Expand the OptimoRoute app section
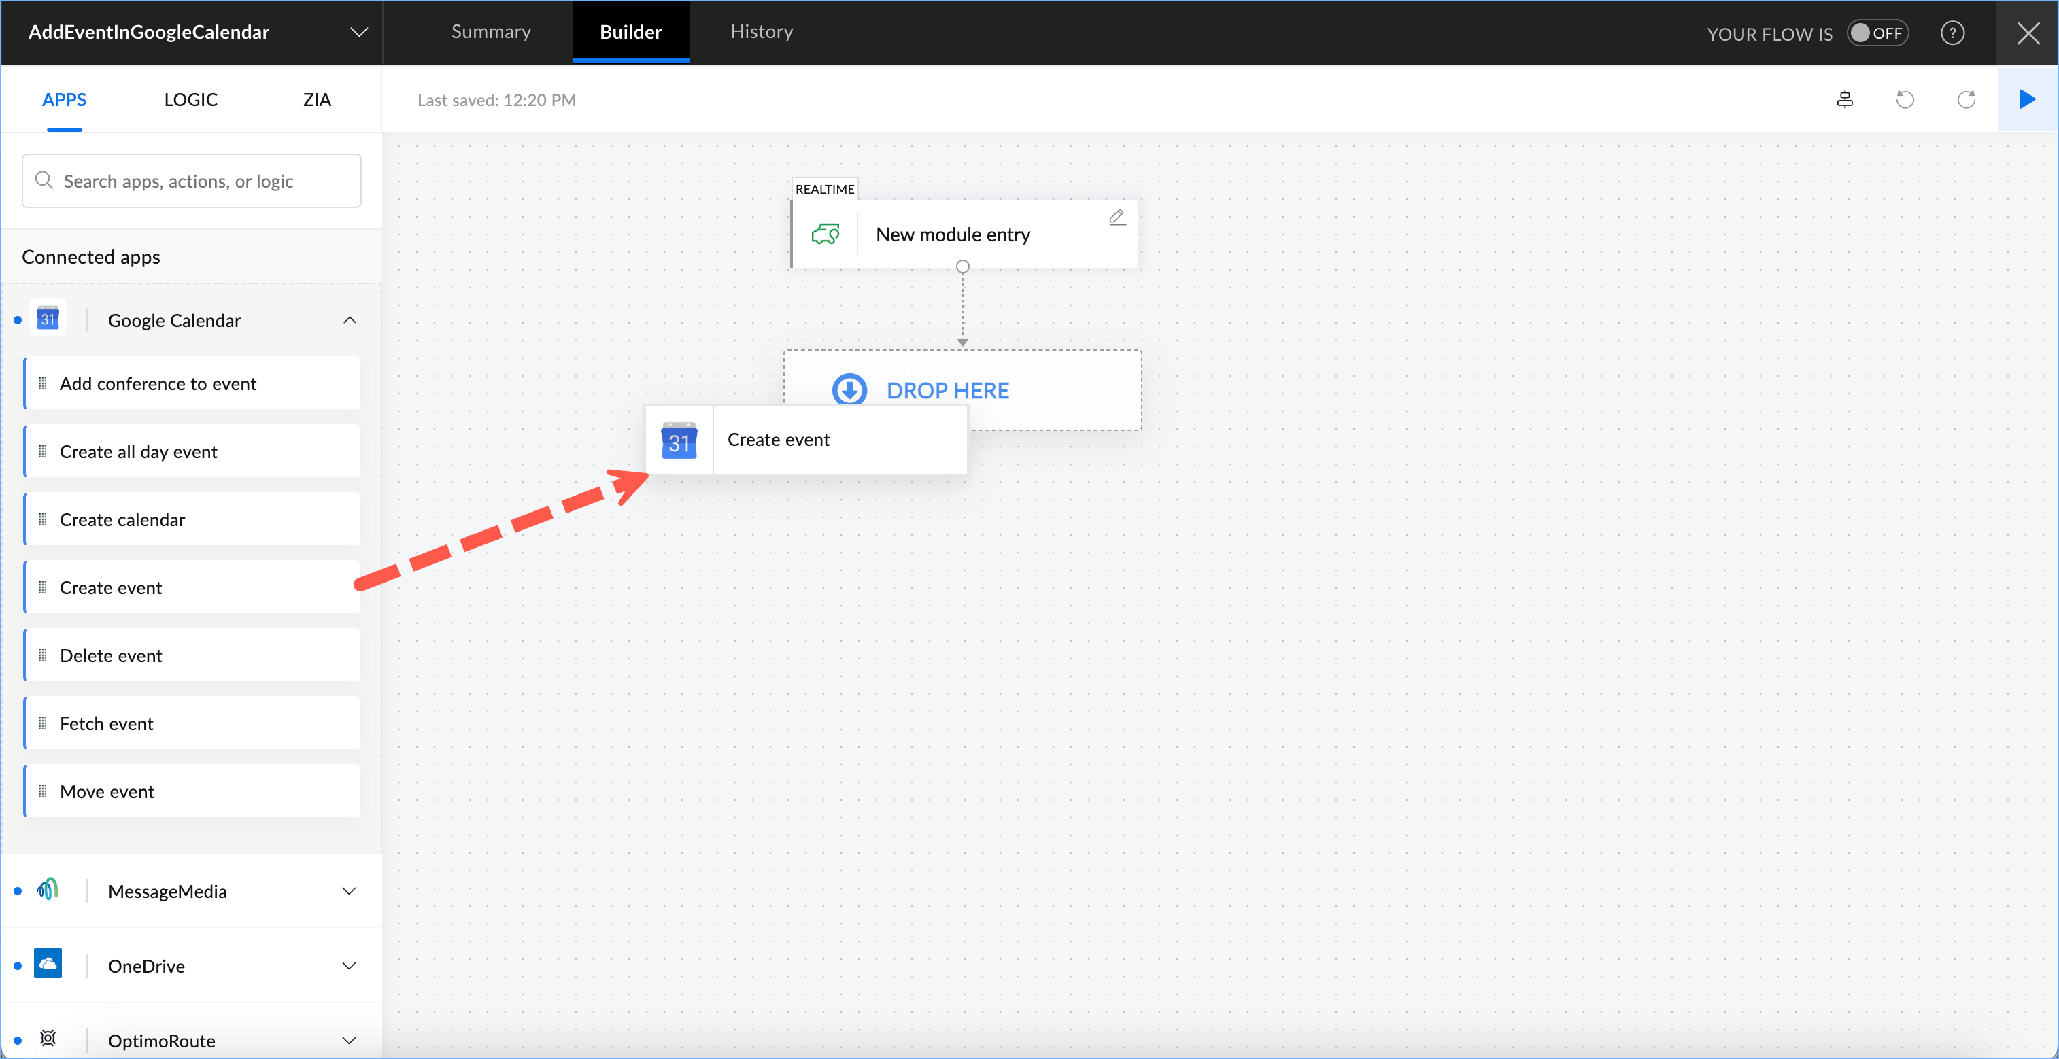2059x1059 pixels. click(350, 1040)
